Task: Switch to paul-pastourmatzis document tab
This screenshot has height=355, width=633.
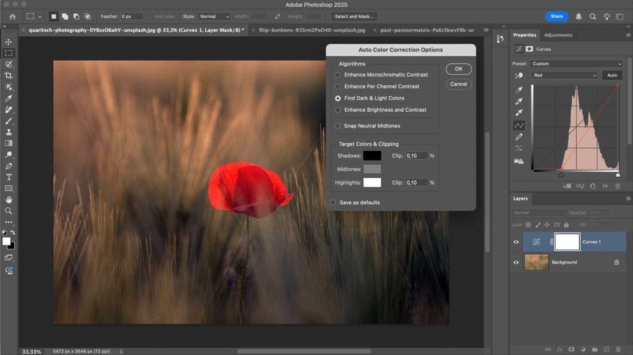Action: pyautogui.click(x=427, y=30)
